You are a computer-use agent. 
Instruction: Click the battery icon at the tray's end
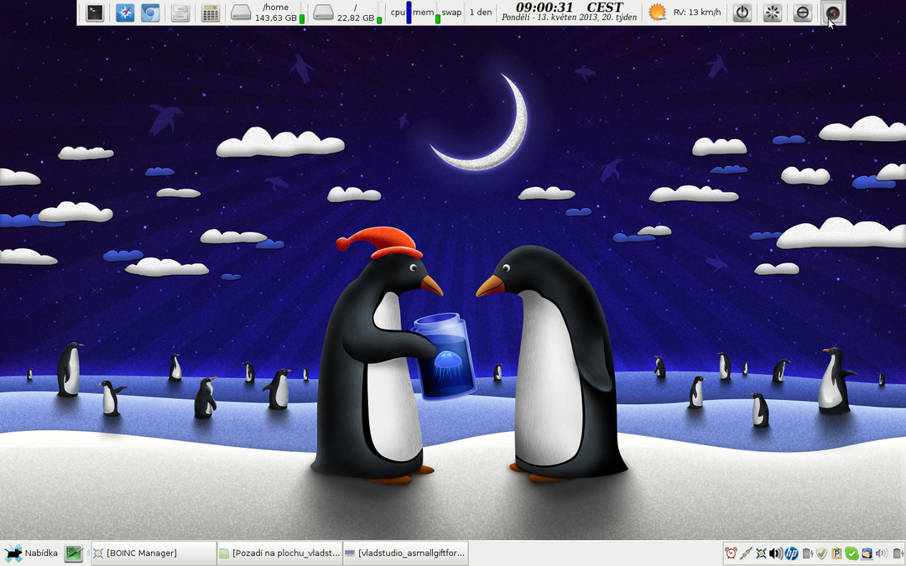(x=897, y=553)
